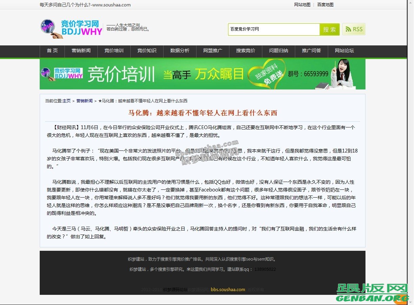Select 问题归纳 from the navigation bar
The height and width of the screenshot is (305, 414).
click(x=279, y=51)
